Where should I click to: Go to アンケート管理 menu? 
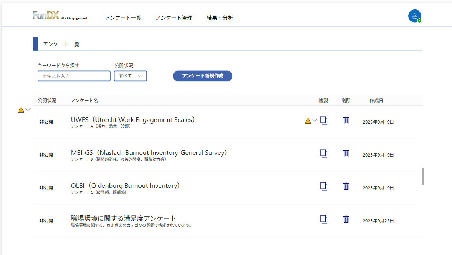[174, 18]
